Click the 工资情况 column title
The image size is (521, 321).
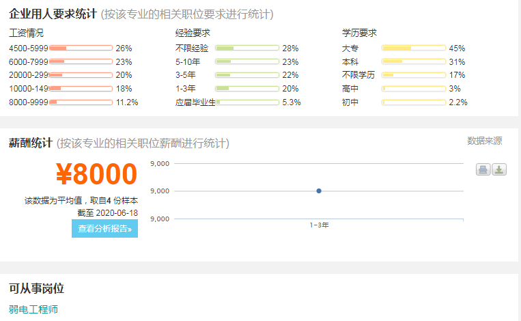pyautogui.click(x=26, y=33)
